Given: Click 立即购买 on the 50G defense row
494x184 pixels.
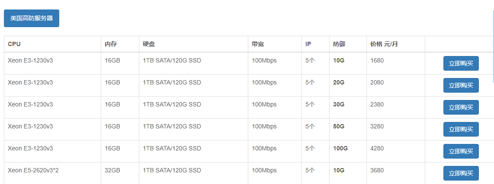Looking at the screenshot, I should pos(461,129).
